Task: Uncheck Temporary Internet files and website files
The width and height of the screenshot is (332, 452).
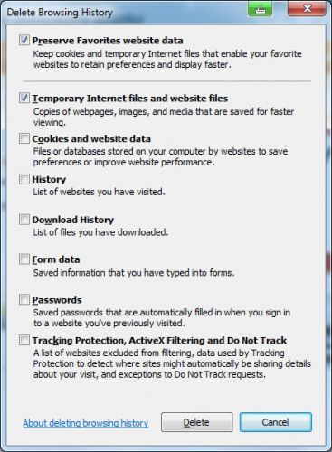Action: point(24,98)
